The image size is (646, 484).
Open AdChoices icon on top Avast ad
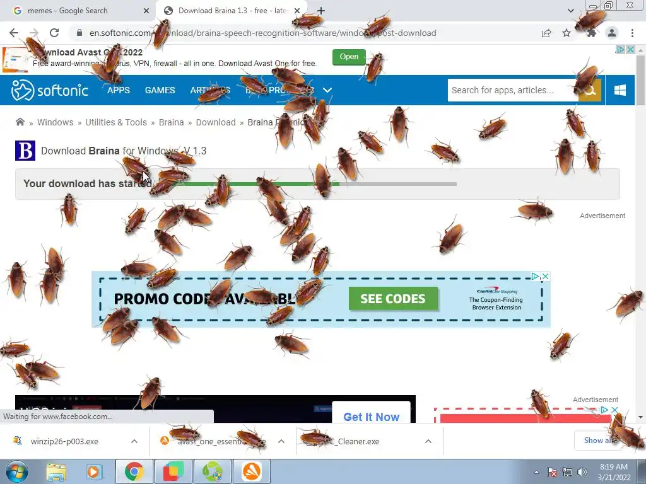[621, 49]
